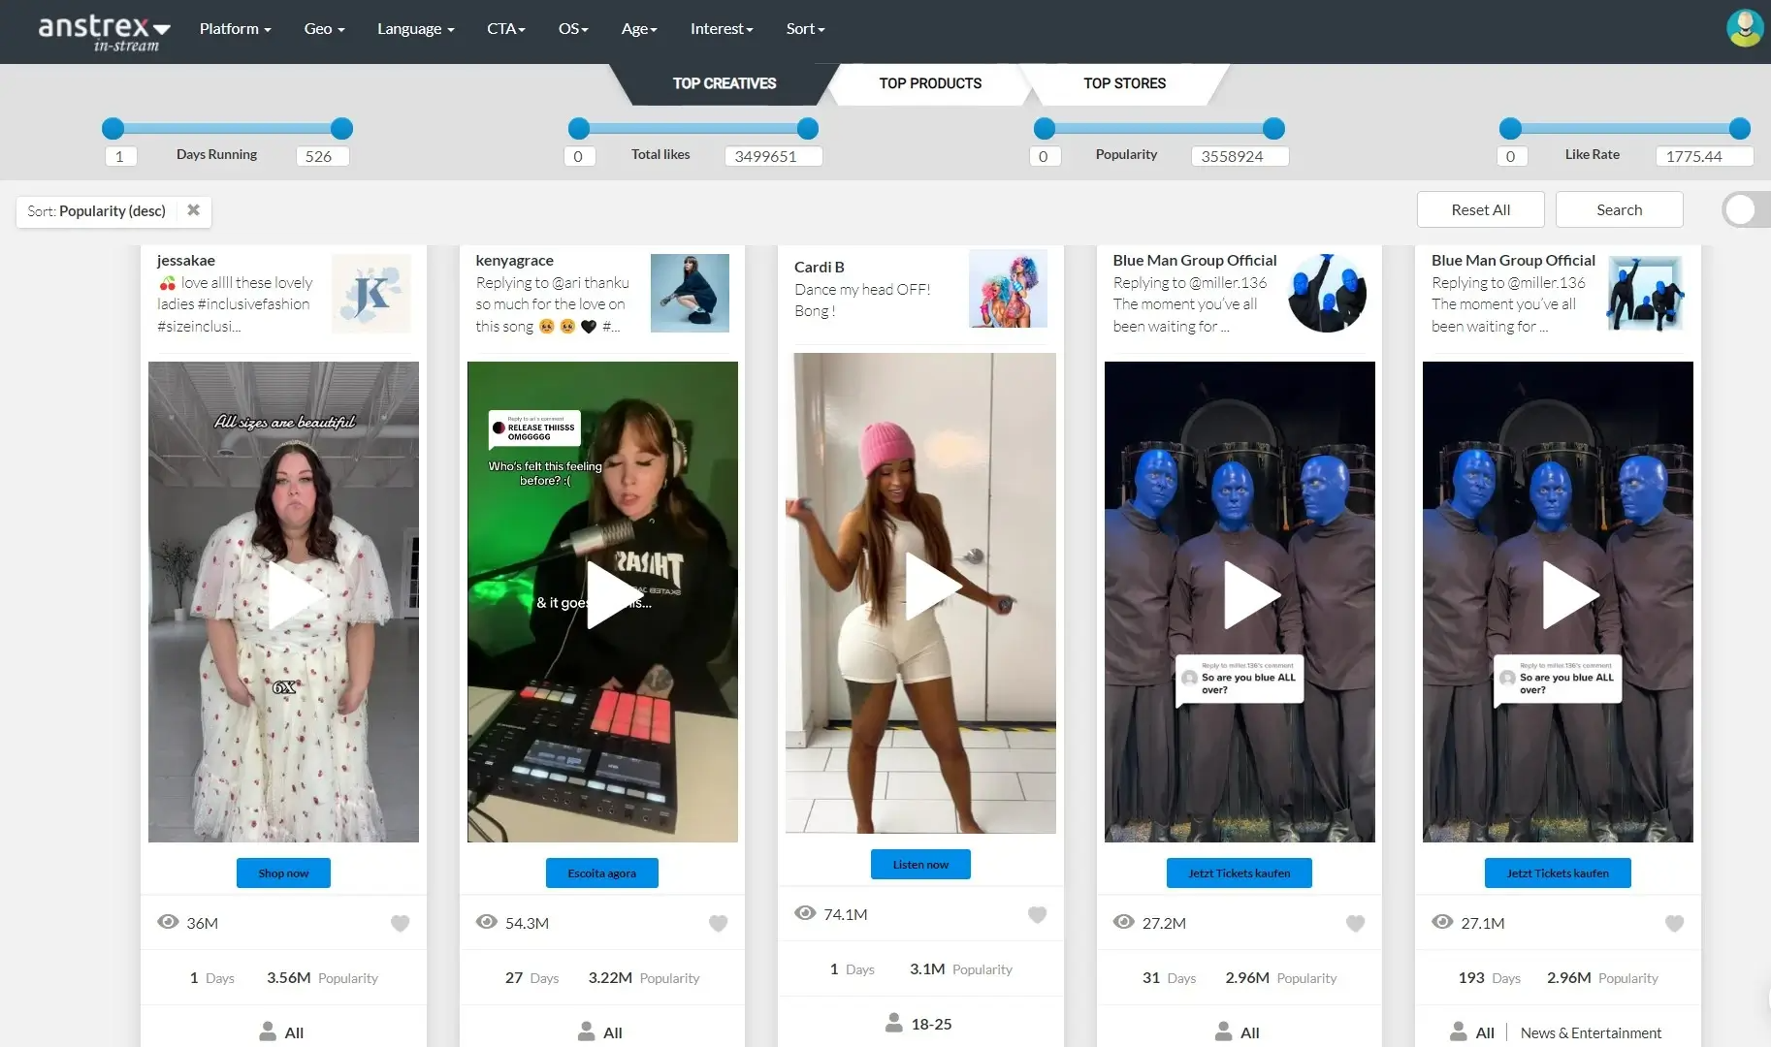Favorite the 27.2M views Blue Man Group ad
The height and width of the screenshot is (1047, 1771).
tap(1355, 923)
